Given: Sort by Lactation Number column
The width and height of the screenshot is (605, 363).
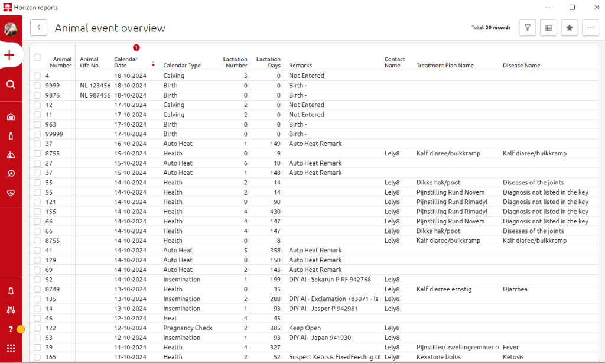Looking at the screenshot, I should pos(235,62).
